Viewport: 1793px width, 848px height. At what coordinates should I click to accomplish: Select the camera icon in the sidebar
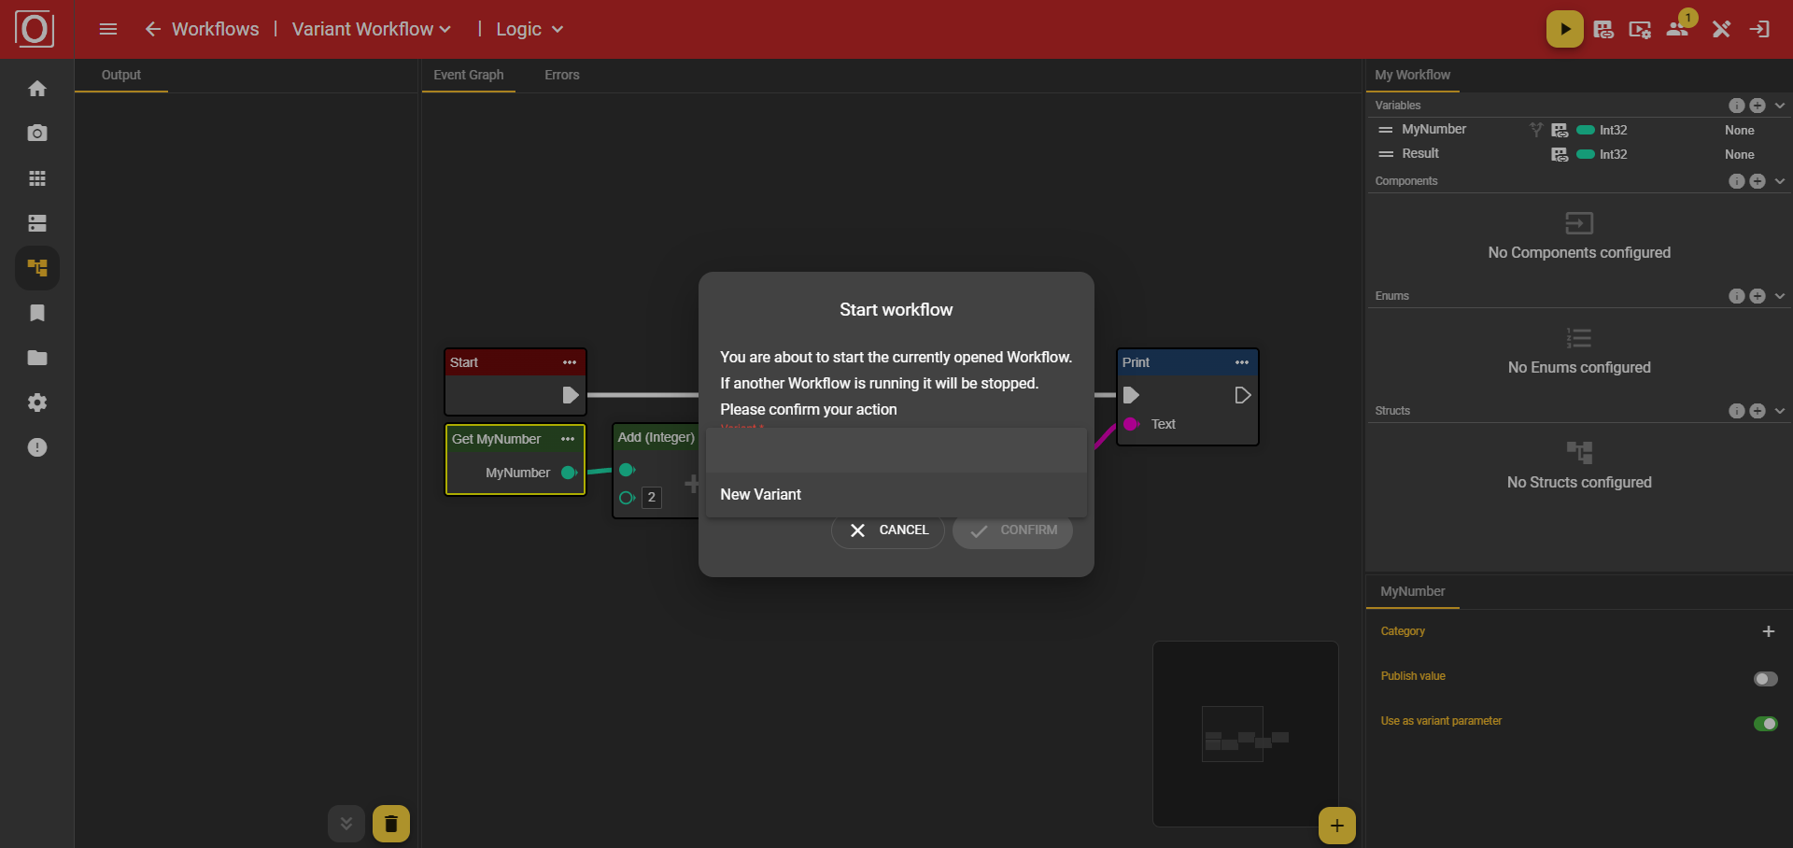(37, 133)
